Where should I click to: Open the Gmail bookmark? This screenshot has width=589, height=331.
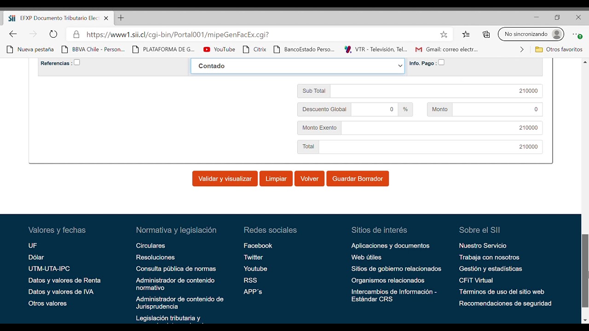446,50
